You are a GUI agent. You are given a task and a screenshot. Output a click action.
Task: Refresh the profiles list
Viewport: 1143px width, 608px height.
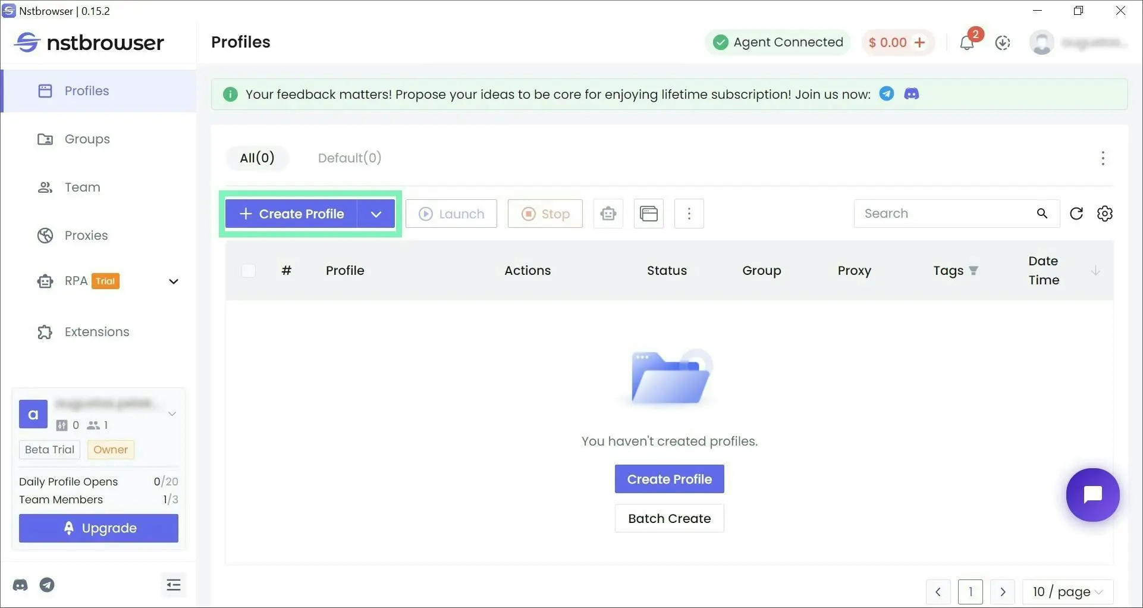point(1076,214)
